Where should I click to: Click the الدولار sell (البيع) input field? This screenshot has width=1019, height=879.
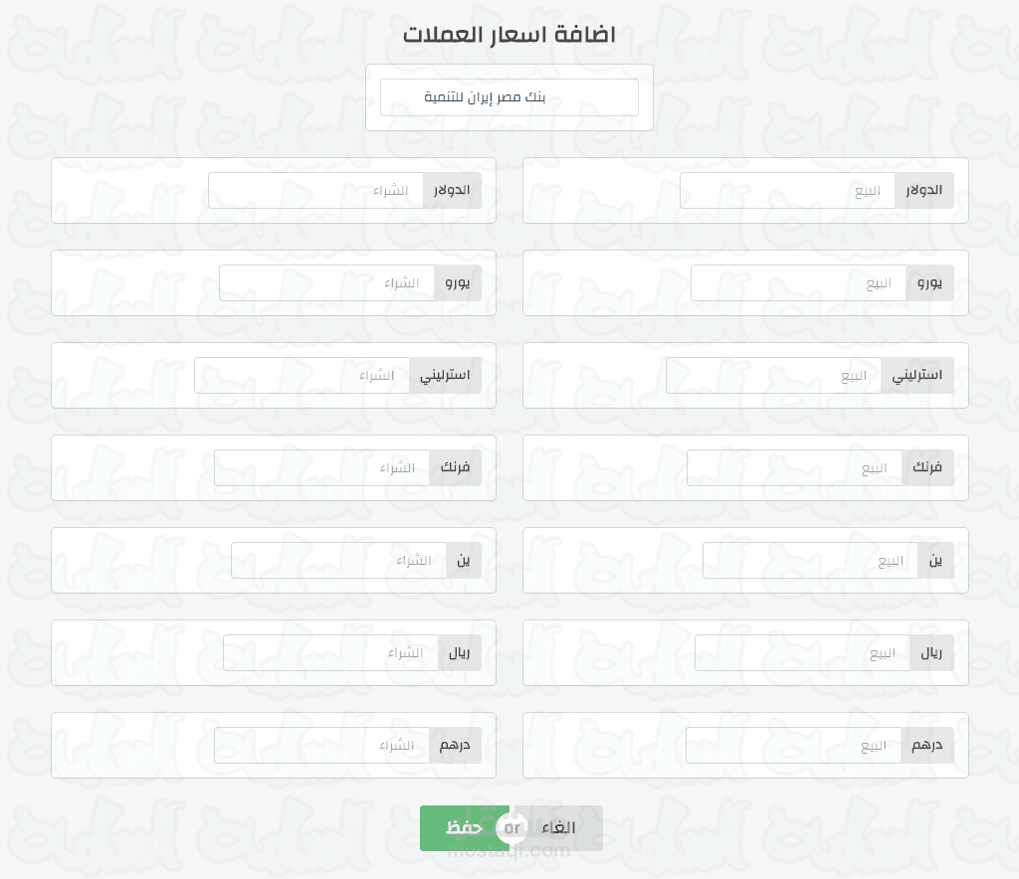coord(787,191)
